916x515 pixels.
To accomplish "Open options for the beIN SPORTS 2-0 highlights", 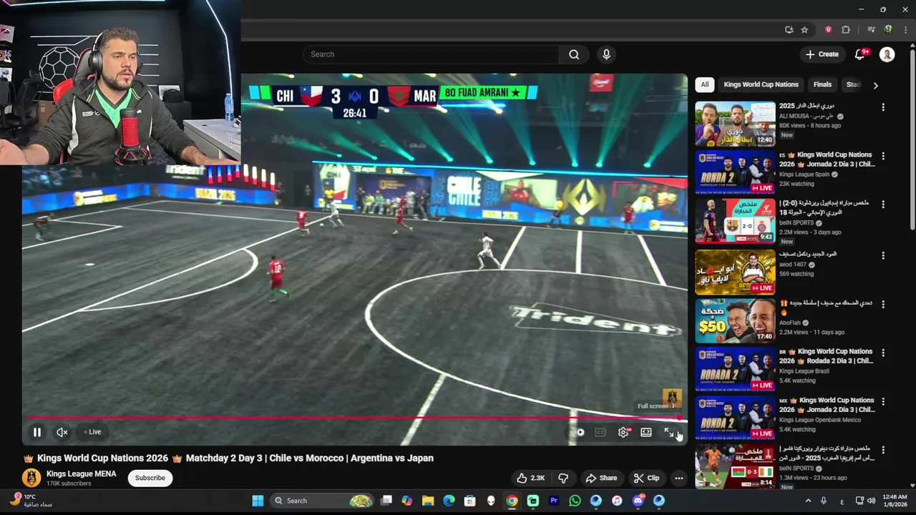I will coord(883,205).
